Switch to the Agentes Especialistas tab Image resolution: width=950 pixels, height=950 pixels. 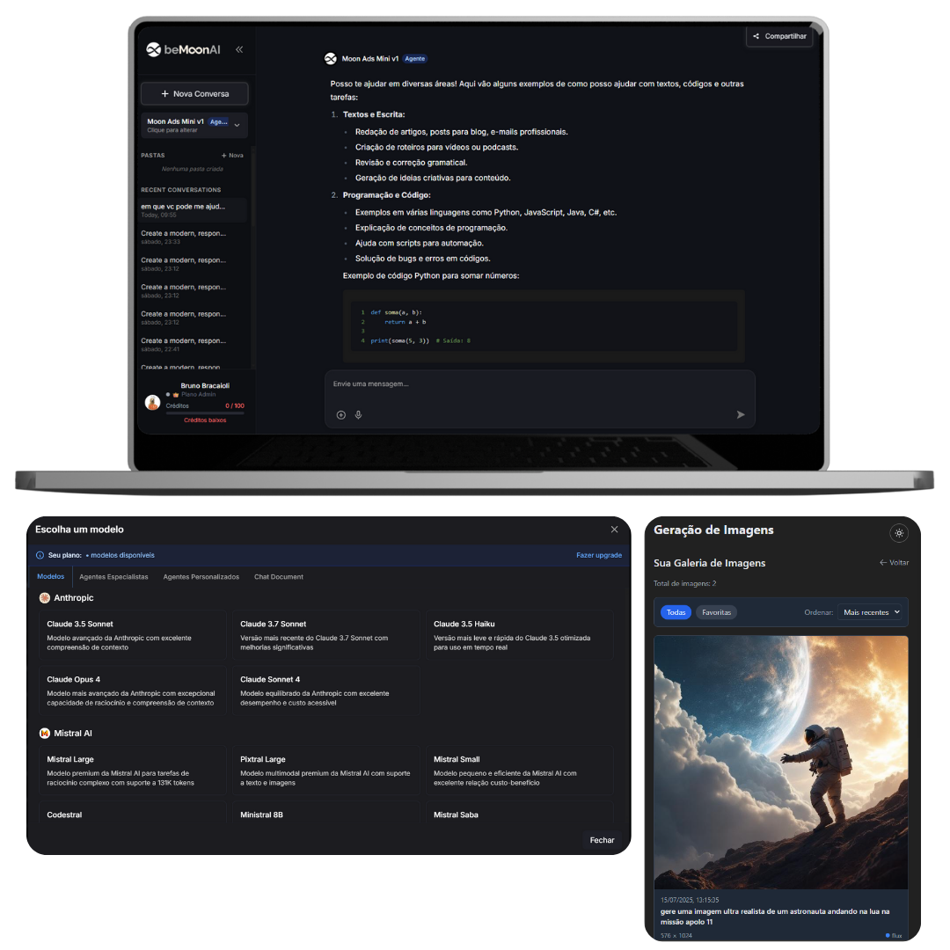[x=113, y=577]
